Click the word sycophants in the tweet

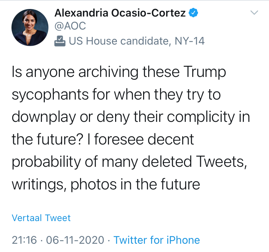click(x=50, y=95)
